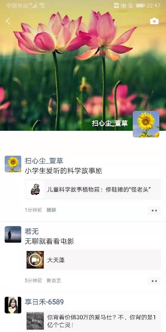Open 若无's silhouette avatar
Screen dimensions: 166x332
pos(13,234)
